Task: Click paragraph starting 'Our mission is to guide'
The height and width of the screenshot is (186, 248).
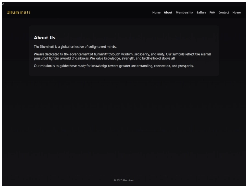Action: click(114, 66)
